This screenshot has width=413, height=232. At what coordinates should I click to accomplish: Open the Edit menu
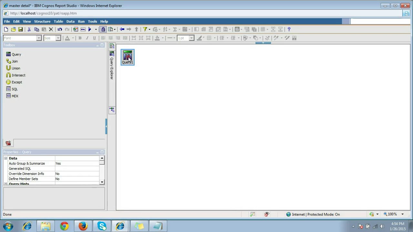(x=16, y=21)
